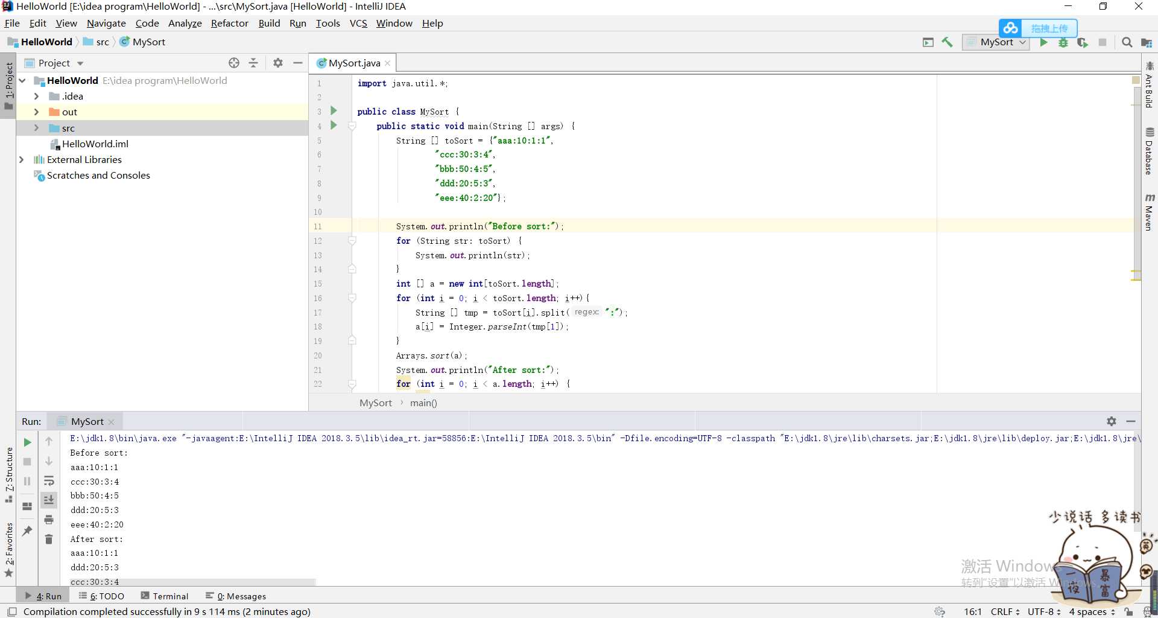Expand External Libraries node

pos(22,159)
